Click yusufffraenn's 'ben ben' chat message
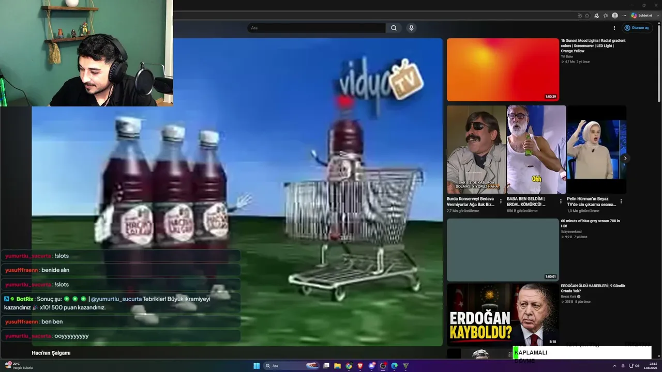Image resolution: width=662 pixels, height=372 pixels. [x=121, y=322]
